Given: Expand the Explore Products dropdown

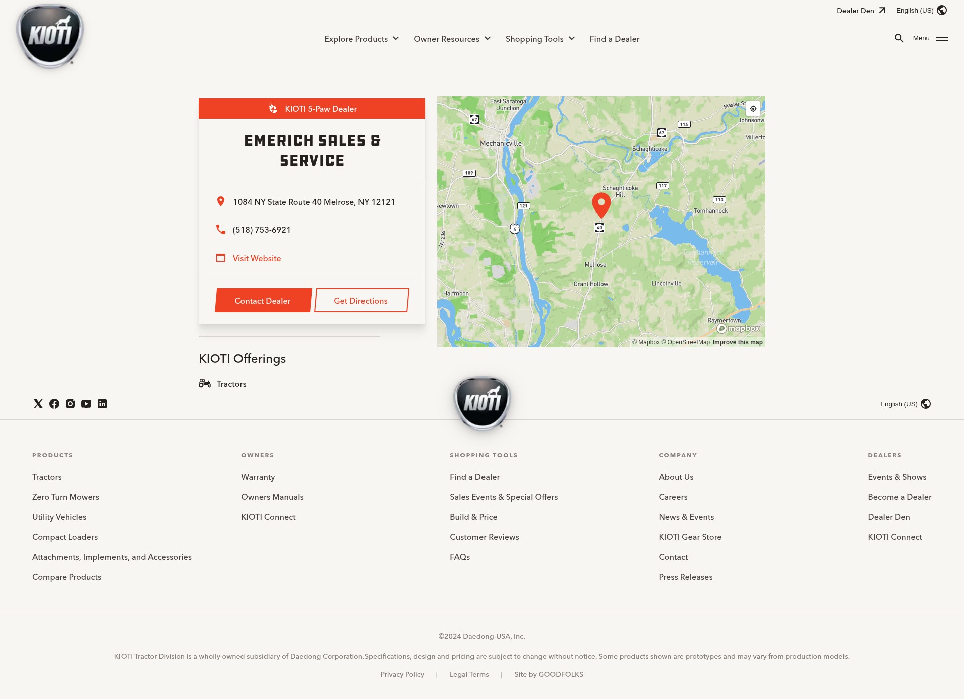Looking at the screenshot, I should pyautogui.click(x=361, y=39).
